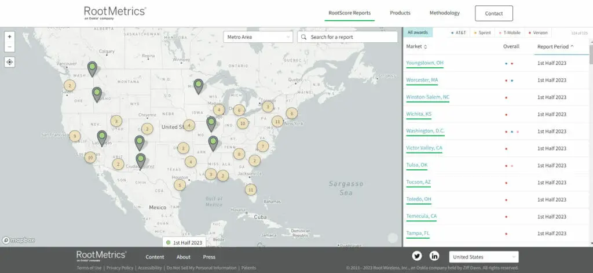Image resolution: width=593 pixels, height=273 pixels.
Task: Locate me using the geolocate icon
Action: pos(9,62)
